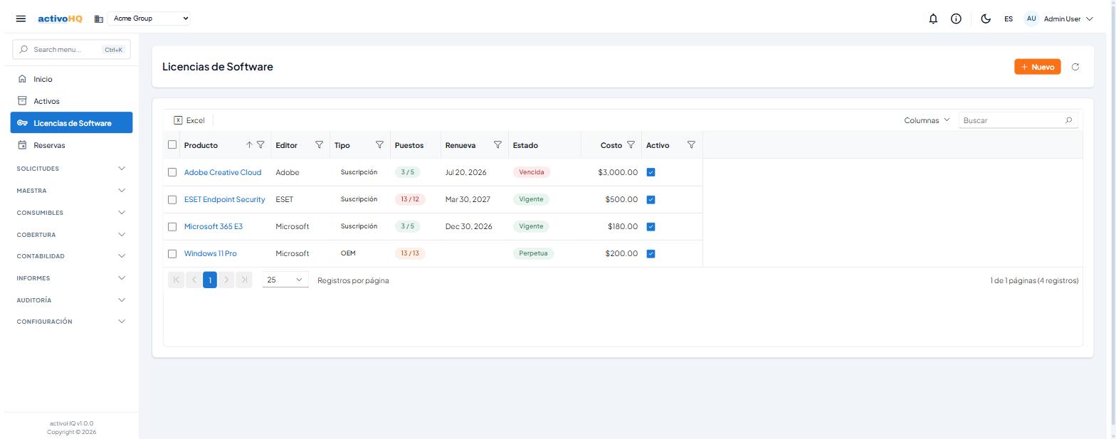This screenshot has height=439, width=1116.
Task: Select all rows checkbox in header
Action: coord(172,144)
